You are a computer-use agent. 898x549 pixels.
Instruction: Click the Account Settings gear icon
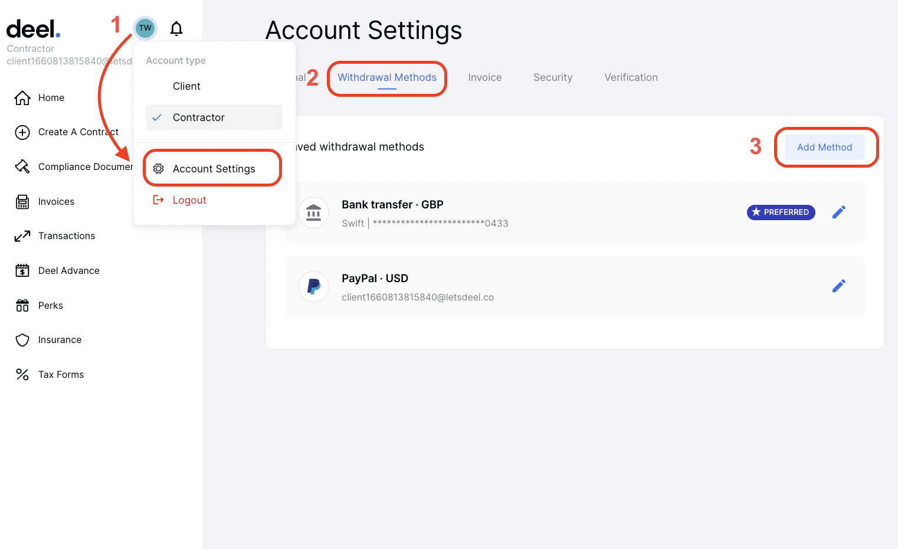click(159, 169)
